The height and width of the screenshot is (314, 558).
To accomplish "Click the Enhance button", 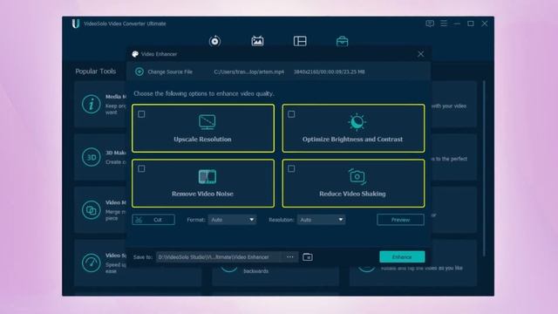I will coord(402,257).
